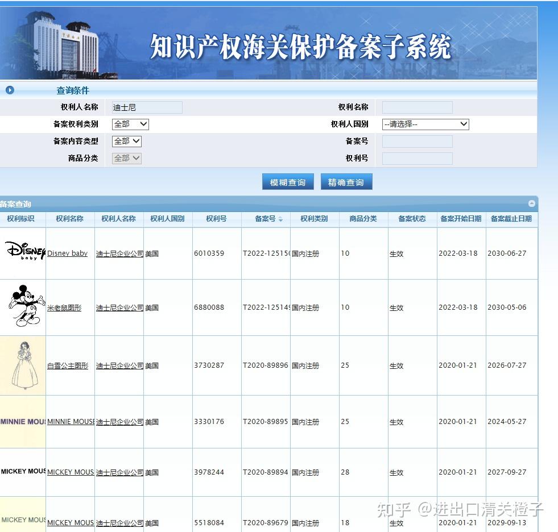Run the 模糊查询 fuzzy search

pyautogui.click(x=288, y=182)
